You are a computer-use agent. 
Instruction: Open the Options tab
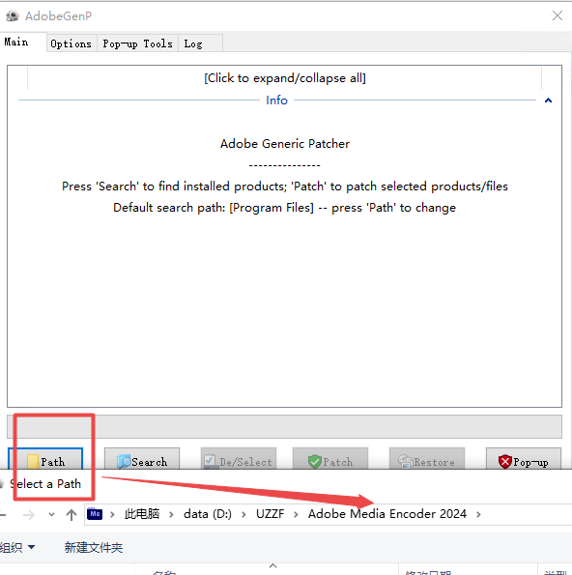click(x=71, y=43)
